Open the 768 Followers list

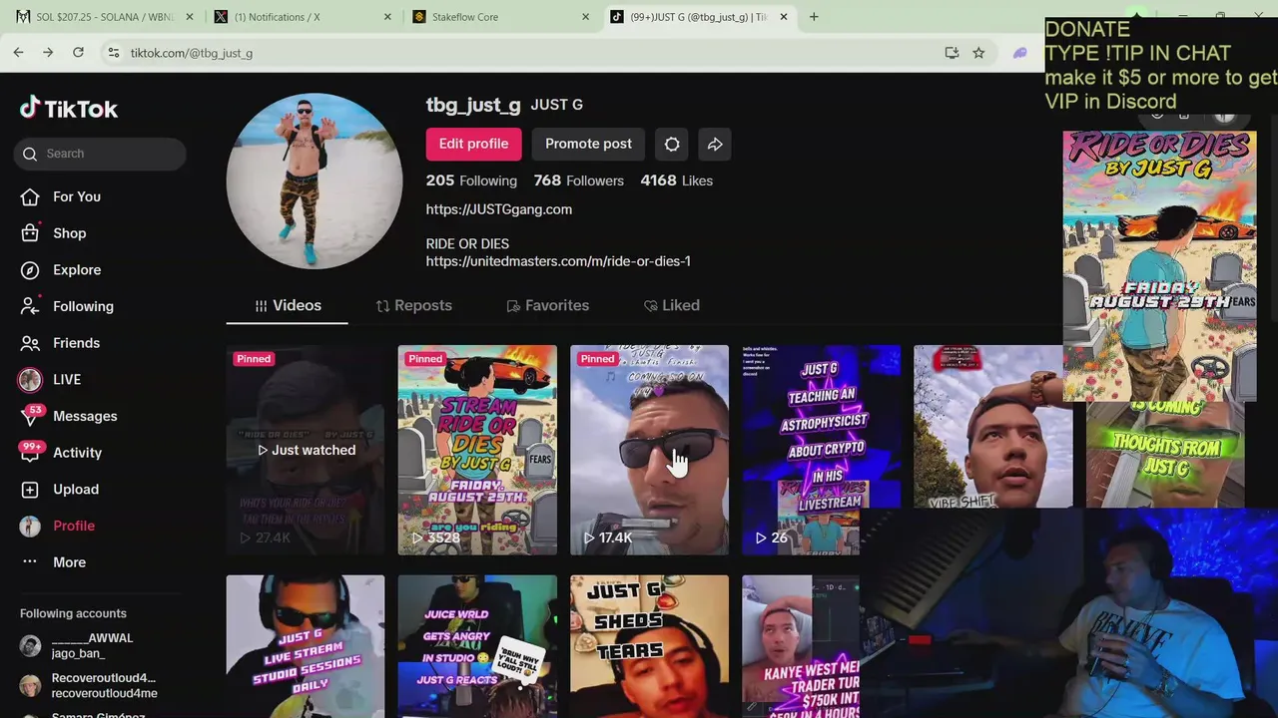(x=578, y=180)
